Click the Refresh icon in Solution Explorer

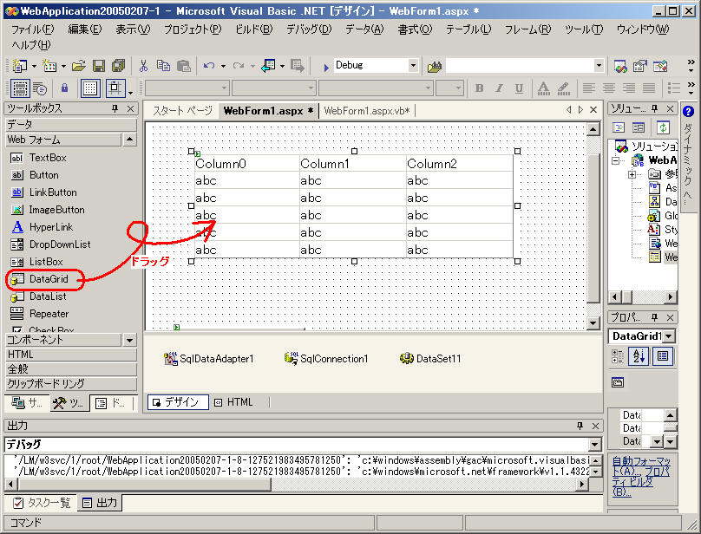pyautogui.click(x=662, y=127)
